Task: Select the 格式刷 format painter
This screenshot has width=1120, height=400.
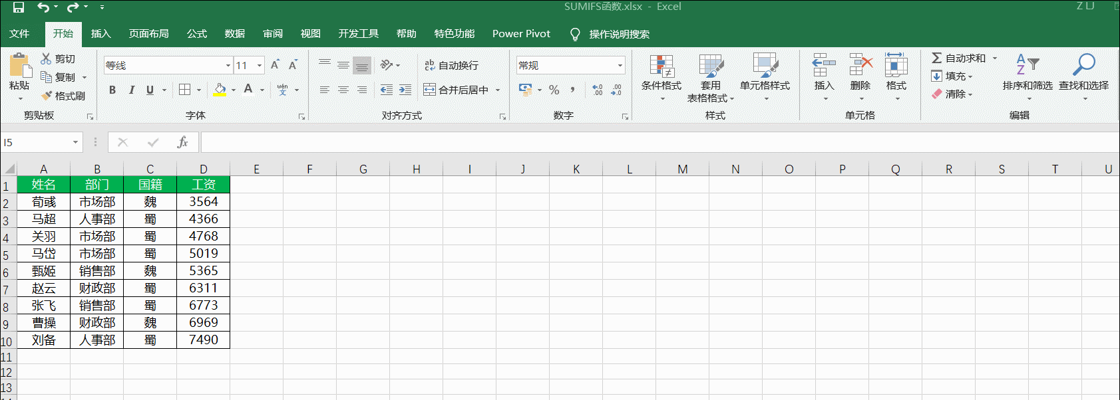Action: pos(64,96)
